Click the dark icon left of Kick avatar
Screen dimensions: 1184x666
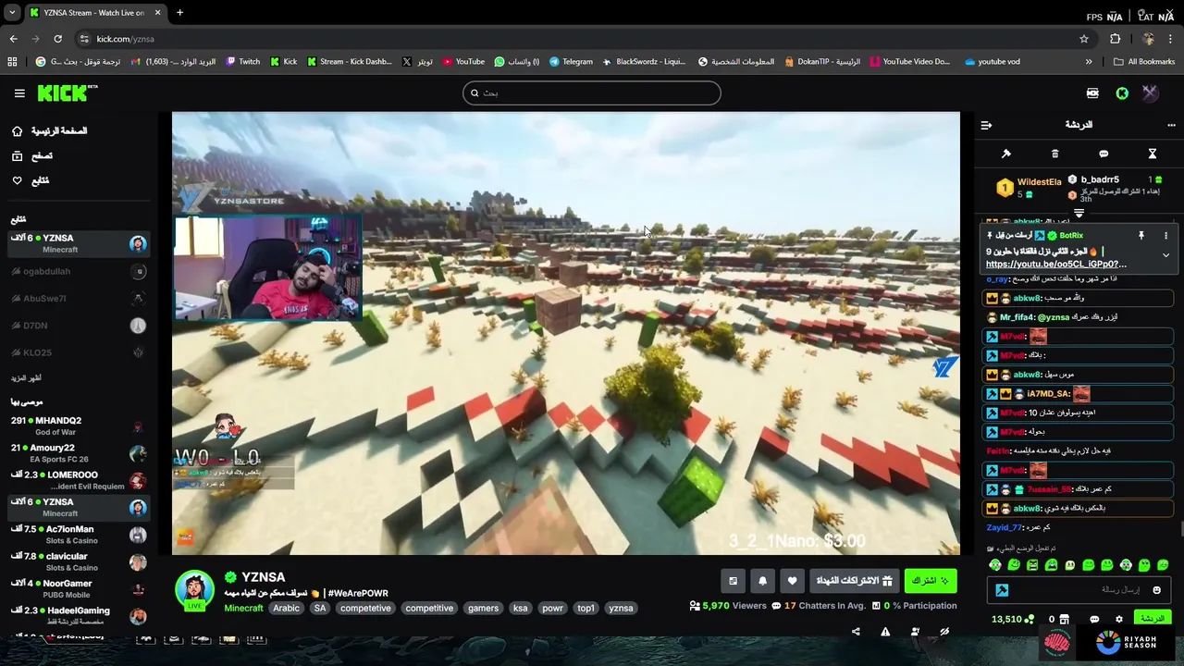point(1092,92)
